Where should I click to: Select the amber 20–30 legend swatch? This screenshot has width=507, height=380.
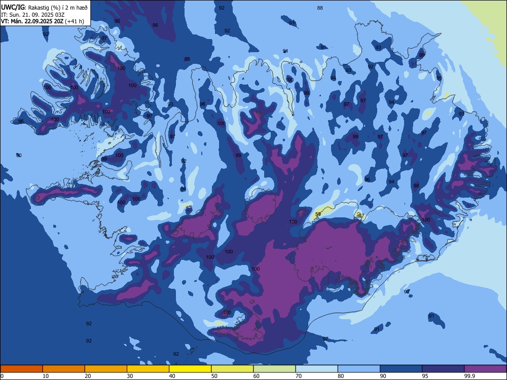coord(106,369)
